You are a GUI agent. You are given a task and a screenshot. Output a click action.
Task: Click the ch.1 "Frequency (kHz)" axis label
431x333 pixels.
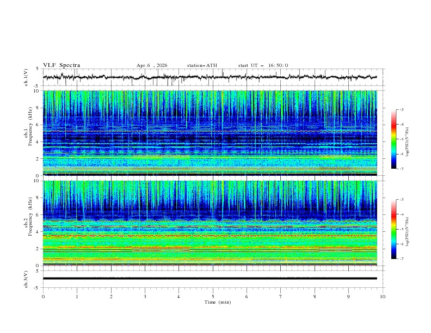(x=30, y=126)
